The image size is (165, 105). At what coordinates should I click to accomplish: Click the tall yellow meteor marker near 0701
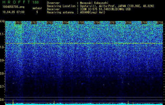point(13,102)
